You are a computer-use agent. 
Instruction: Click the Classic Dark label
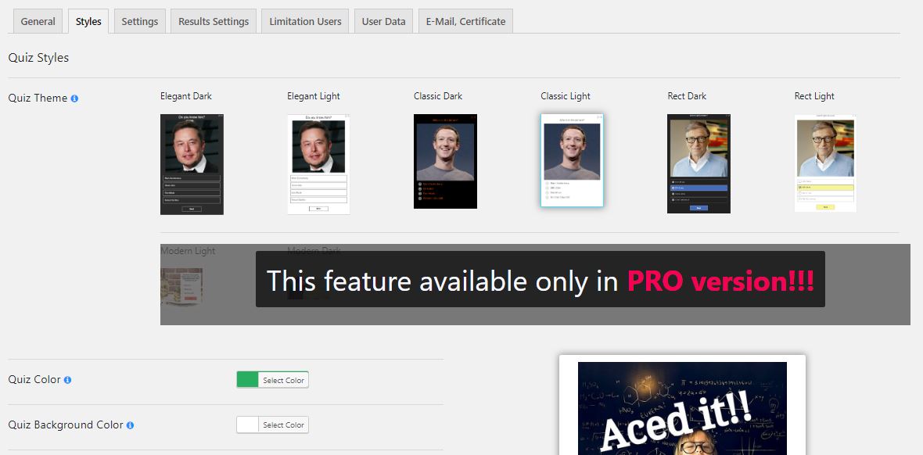pos(438,96)
